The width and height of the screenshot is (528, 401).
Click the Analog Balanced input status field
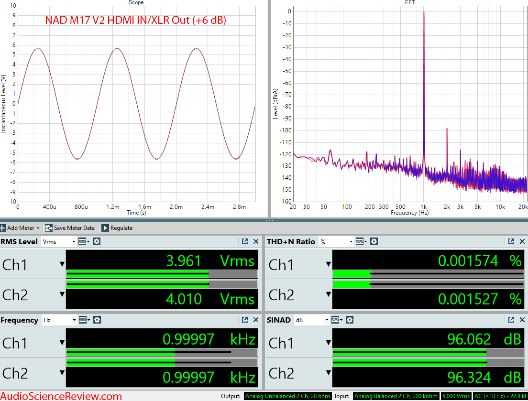pyautogui.click(x=396, y=396)
